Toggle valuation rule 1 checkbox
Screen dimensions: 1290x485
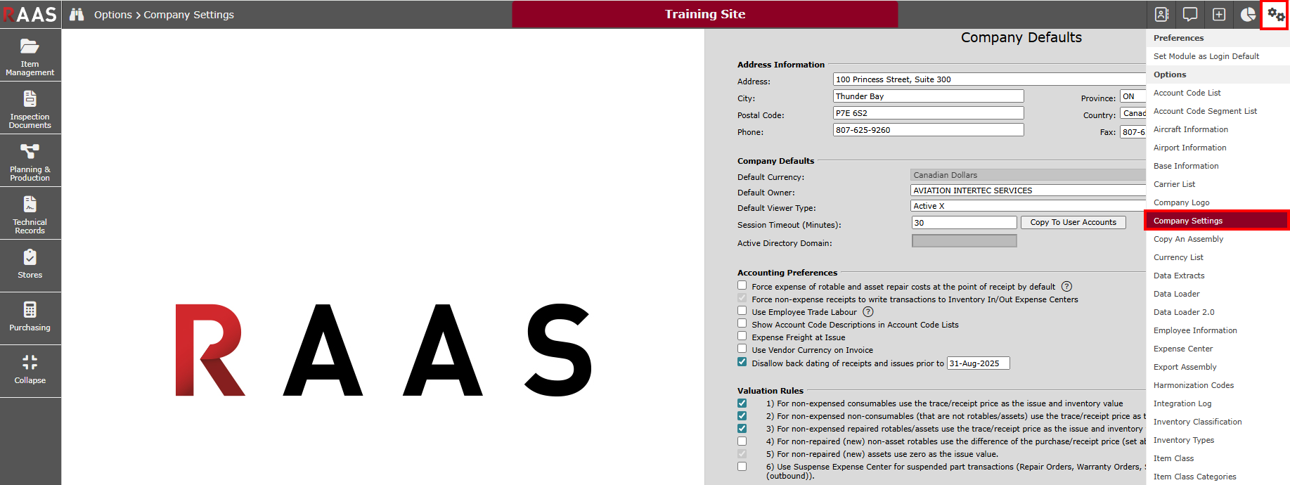pyautogui.click(x=742, y=403)
